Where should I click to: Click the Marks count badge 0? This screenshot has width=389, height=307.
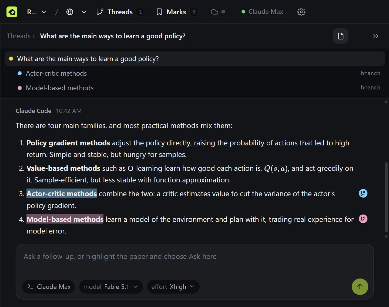(x=194, y=12)
